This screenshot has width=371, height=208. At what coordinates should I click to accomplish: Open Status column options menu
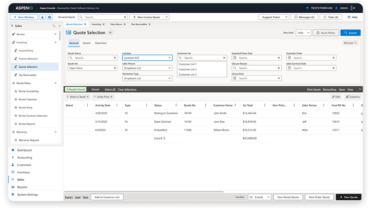click(x=176, y=105)
